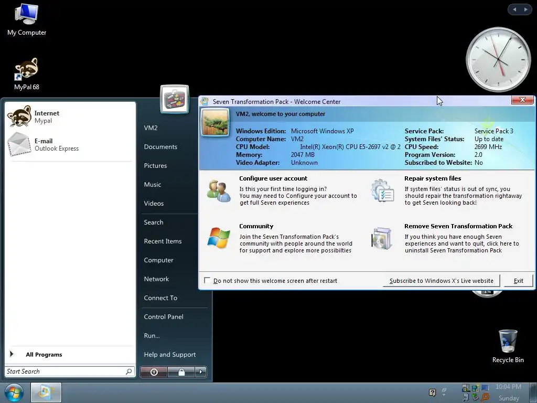Viewport: 537px width, 403px height.
Task: Click the lock button in Start menu
Action: [181, 372]
